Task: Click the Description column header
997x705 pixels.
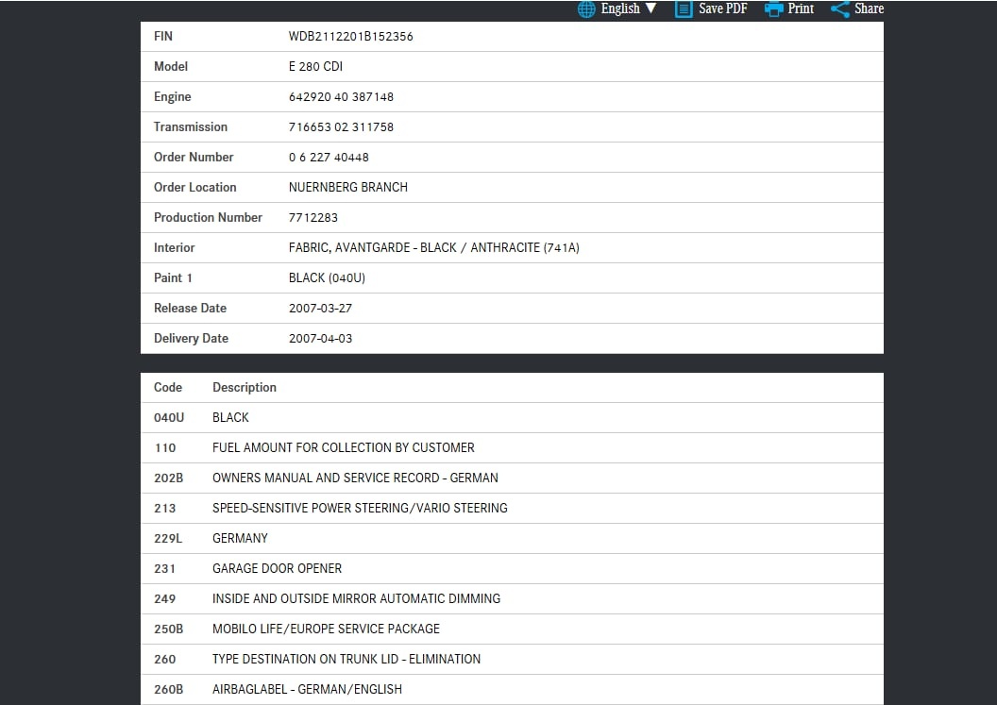Action: pos(245,387)
